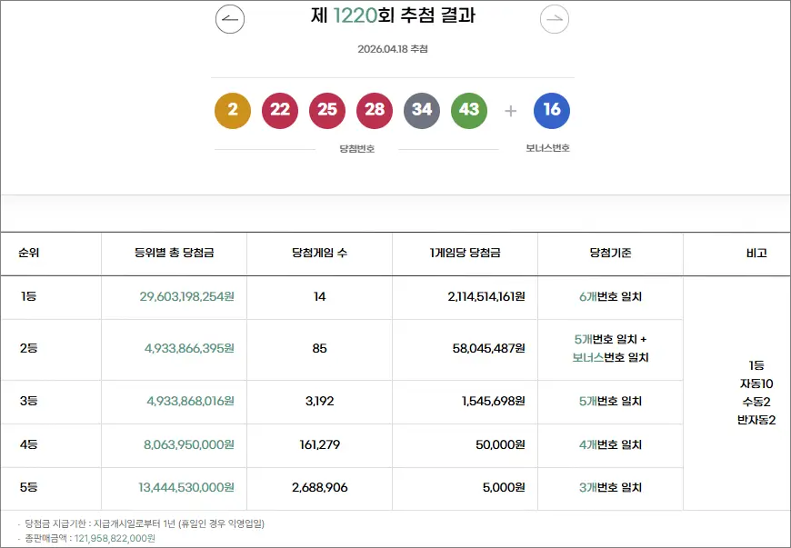Select the red ball number 25
The height and width of the screenshot is (548, 791).
327,111
